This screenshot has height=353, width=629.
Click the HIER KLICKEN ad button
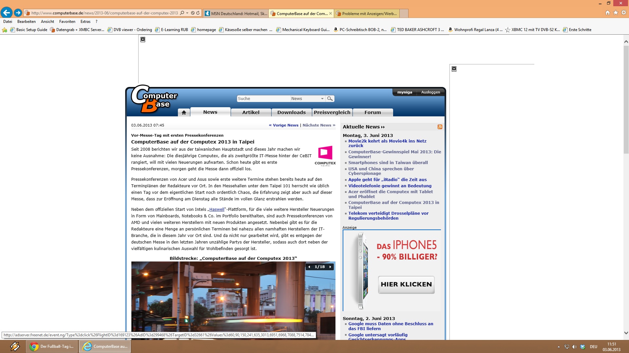pyautogui.click(x=406, y=284)
